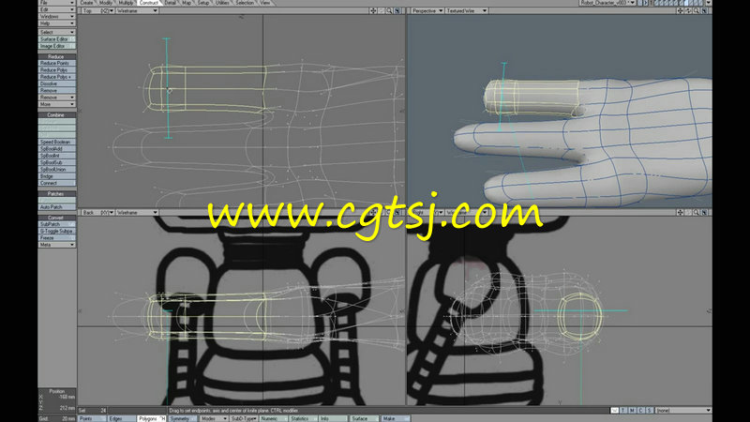Image resolution: width=750 pixels, height=422 pixels.
Task: Open the Back view type dropdown
Action: pos(97,213)
